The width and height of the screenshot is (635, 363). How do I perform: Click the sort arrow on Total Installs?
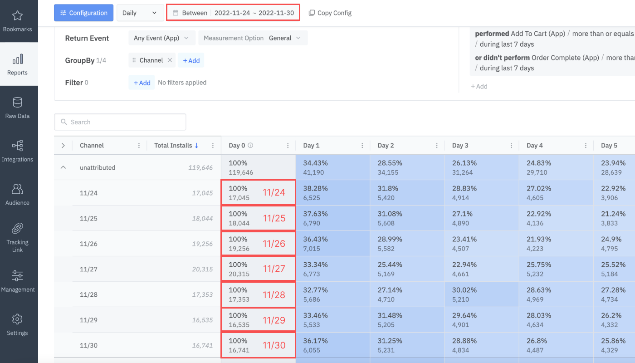pos(196,146)
